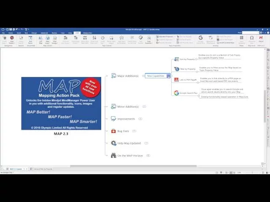Click the zoom slider in status bar
270x202 pixels.
pos(252,173)
